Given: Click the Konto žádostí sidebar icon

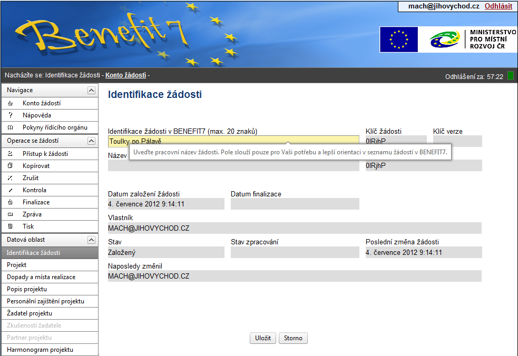Looking at the screenshot, I should [x=10, y=103].
